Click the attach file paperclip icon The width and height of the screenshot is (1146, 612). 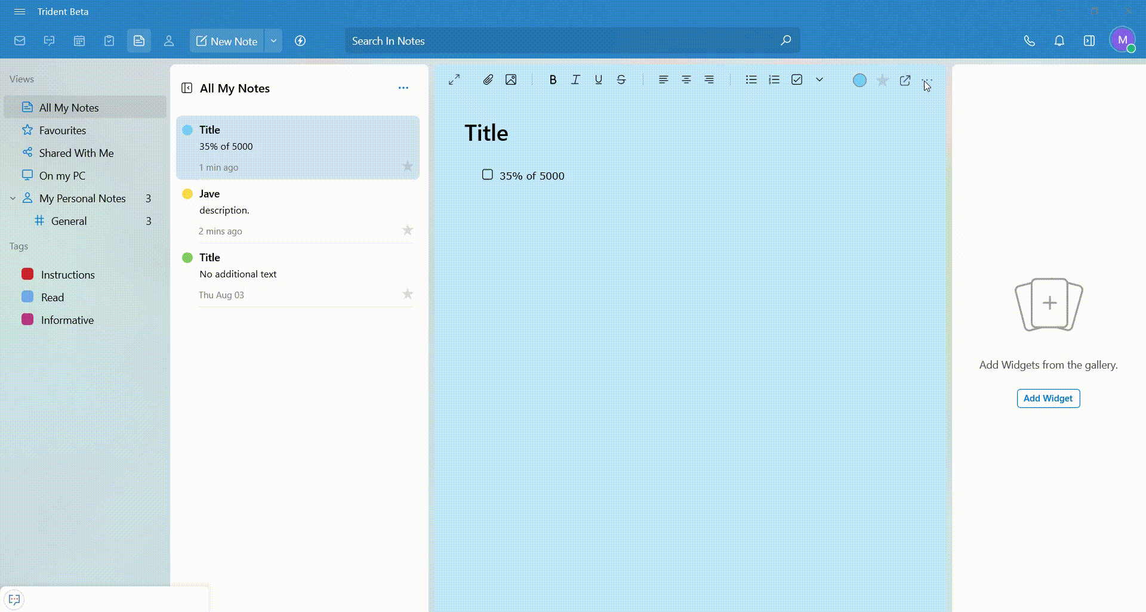pos(488,80)
